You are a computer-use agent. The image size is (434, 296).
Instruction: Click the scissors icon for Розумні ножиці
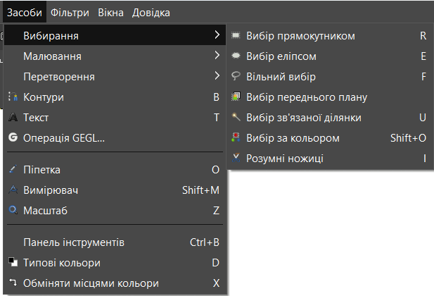(x=236, y=158)
